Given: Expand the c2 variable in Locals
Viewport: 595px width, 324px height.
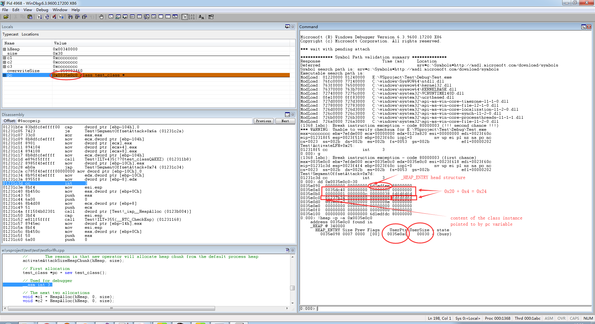Looking at the screenshot, I should pyautogui.click(x=5, y=62).
